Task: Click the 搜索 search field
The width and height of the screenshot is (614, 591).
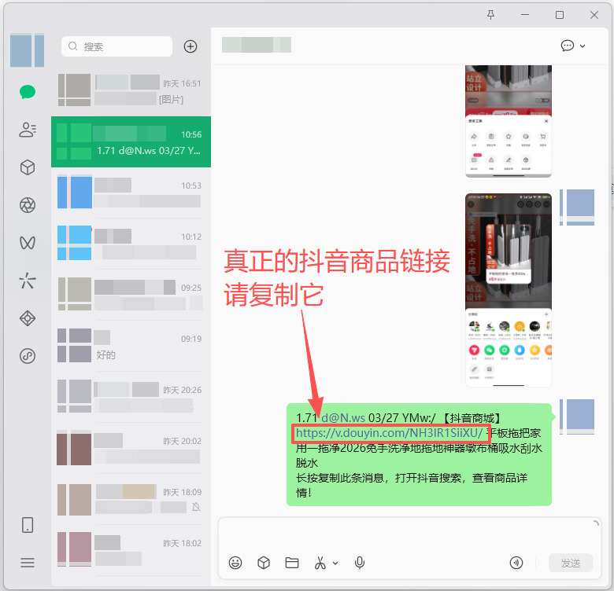Action: 117,46
